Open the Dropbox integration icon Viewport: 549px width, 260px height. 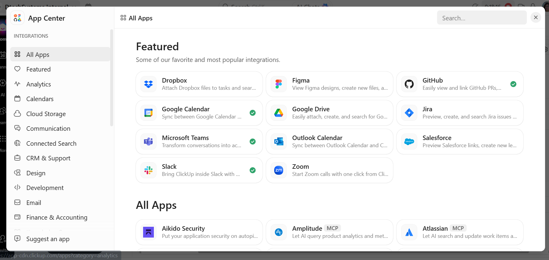[x=148, y=84]
